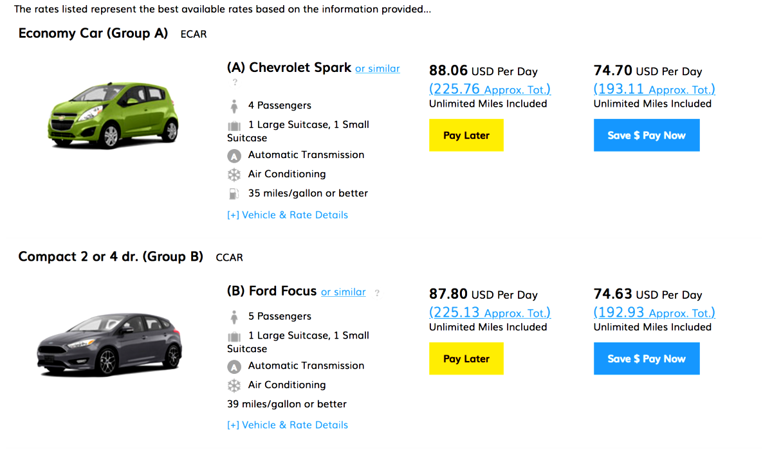
Task: Click the passenger icon for Ford Focus
Action: tap(234, 316)
